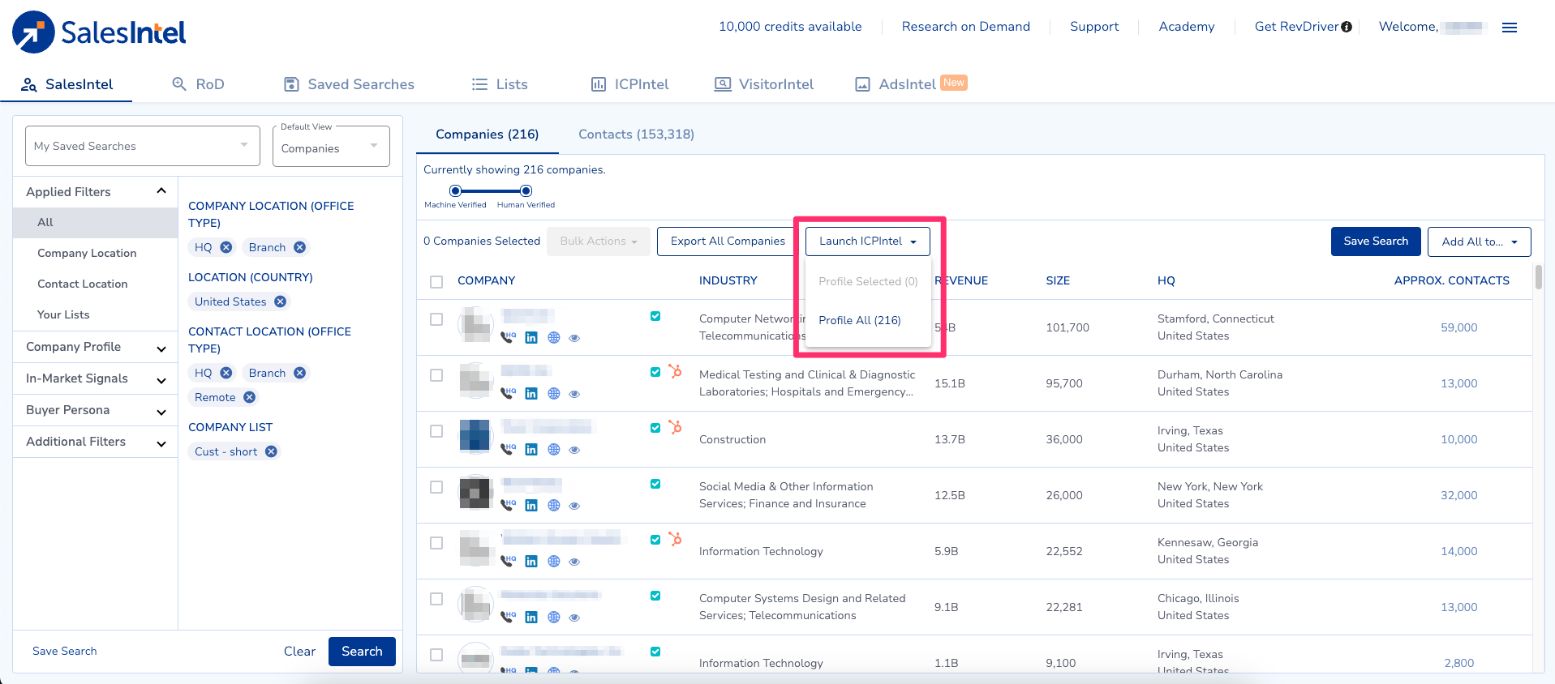This screenshot has width=1555, height=684.
Task: Collapse the Applied Filters section
Action: 161,191
